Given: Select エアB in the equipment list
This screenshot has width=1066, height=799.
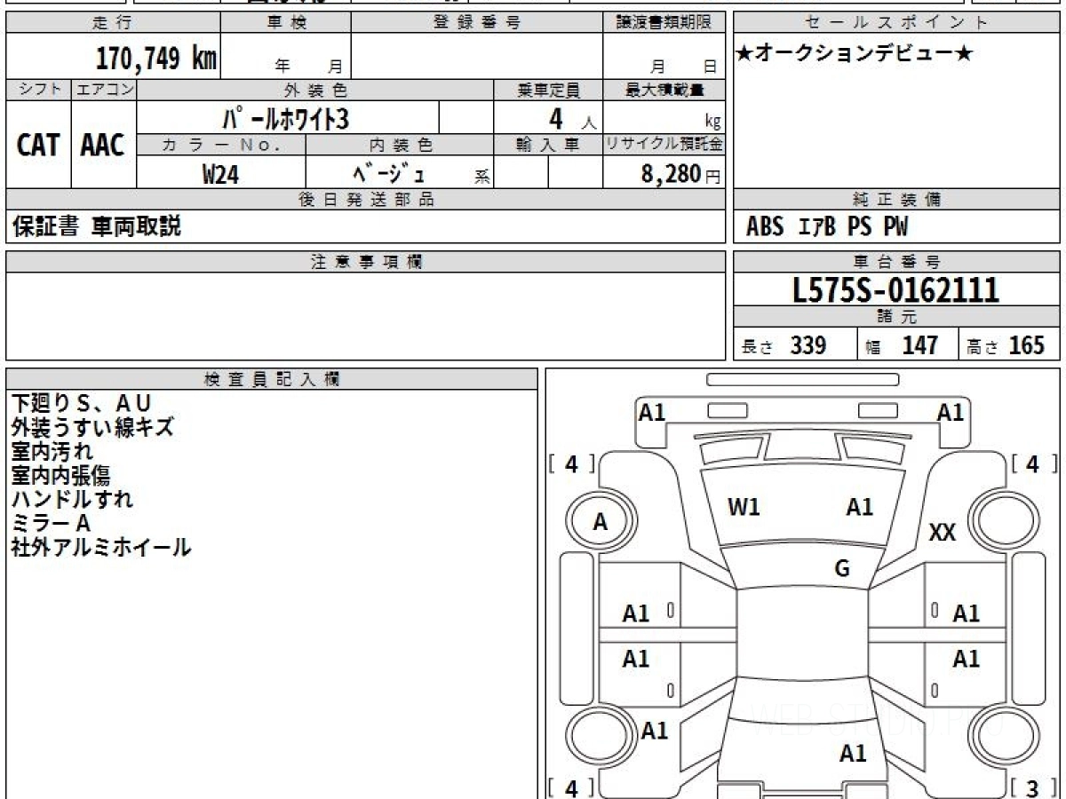Looking at the screenshot, I should click(817, 227).
